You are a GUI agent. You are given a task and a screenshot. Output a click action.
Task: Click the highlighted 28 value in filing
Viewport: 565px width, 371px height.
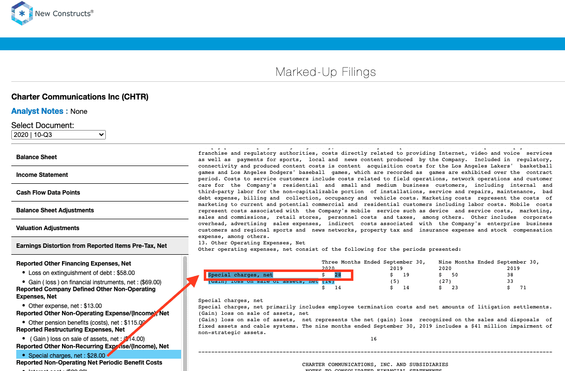tap(338, 275)
